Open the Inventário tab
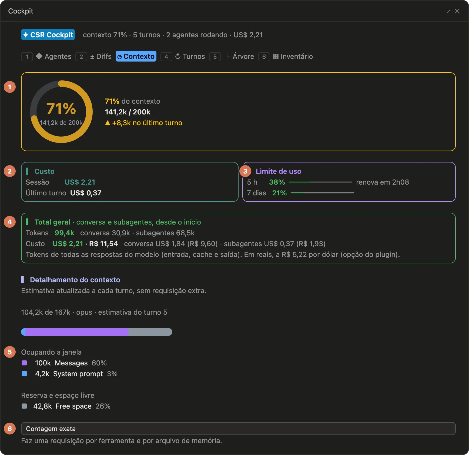The width and height of the screenshot is (469, 455). pyautogui.click(x=293, y=56)
